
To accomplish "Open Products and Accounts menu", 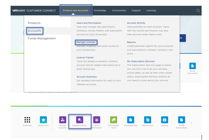I will pos(75,10).
